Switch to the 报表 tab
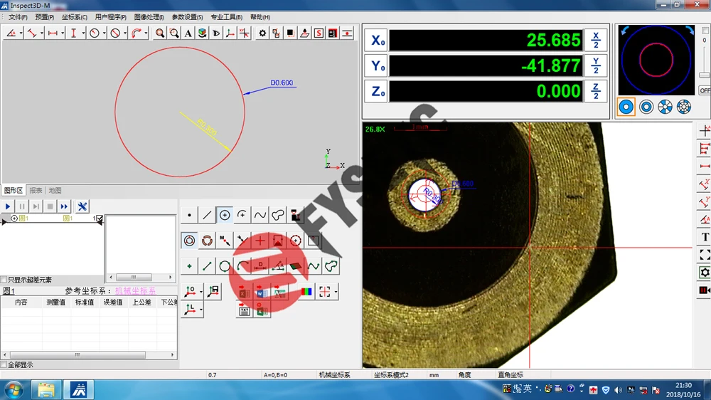 pos(36,190)
